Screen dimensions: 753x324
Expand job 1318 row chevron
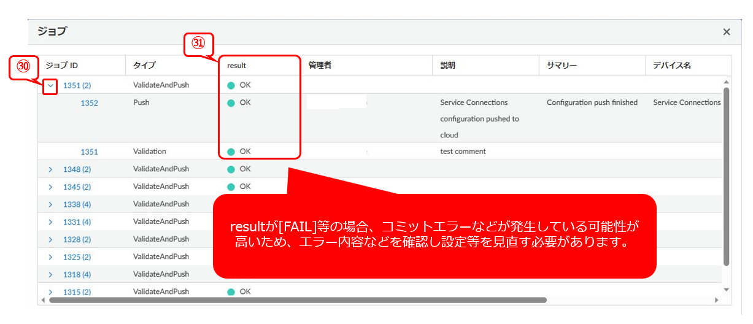point(51,275)
